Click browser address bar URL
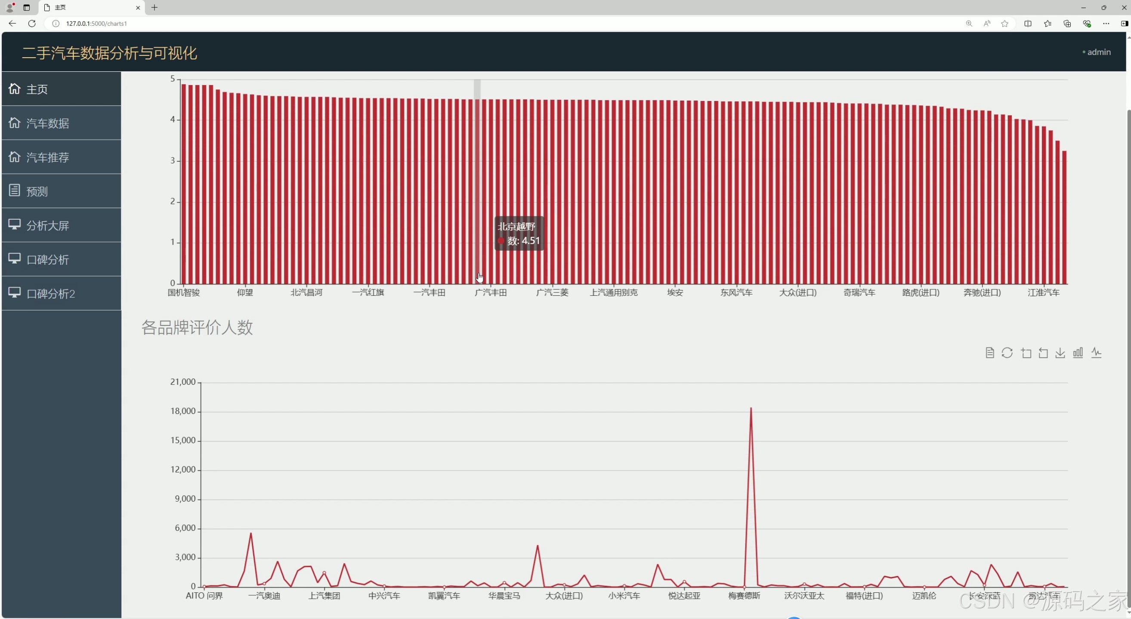Image resolution: width=1131 pixels, height=619 pixels. (96, 24)
